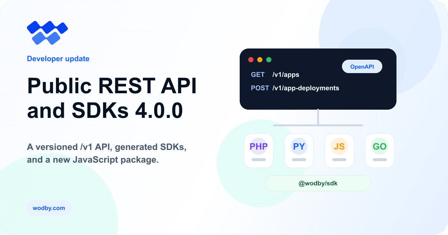The image size is (448, 235).
Task: Select the GO SDK icon
Action: (x=380, y=151)
